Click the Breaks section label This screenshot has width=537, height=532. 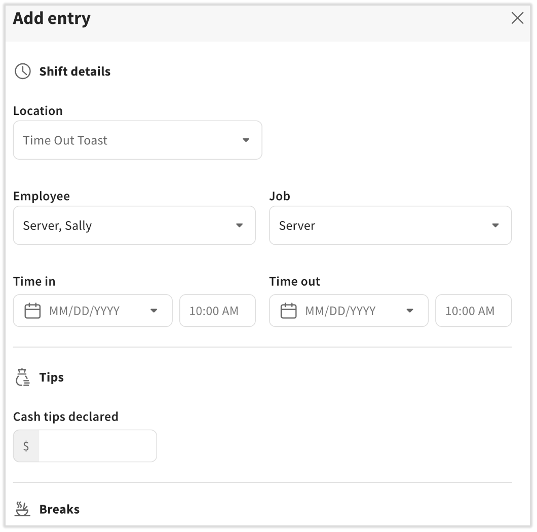(x=59, y=509)
